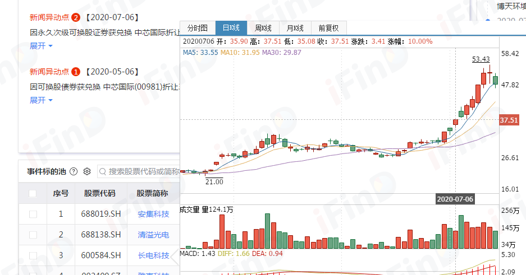Click the MACD: 1.43 indicator label
The height and width of the screenshot is (275, 526).
coord(197,254)
